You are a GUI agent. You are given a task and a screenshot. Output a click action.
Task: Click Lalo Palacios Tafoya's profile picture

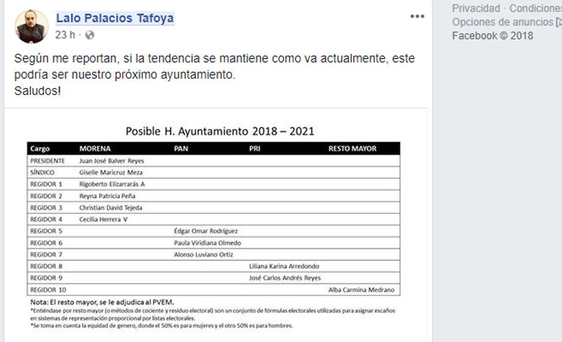click(31, 27)
